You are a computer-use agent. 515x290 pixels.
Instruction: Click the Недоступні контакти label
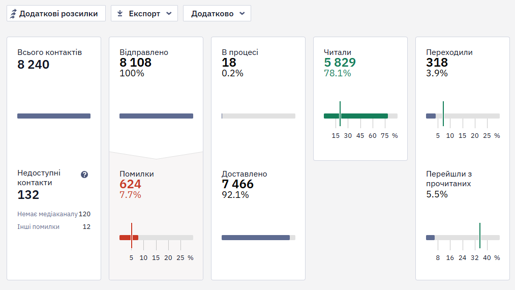[x=39, y=178]
